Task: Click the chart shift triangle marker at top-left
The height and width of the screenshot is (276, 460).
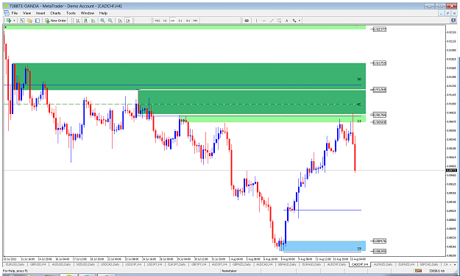Action: click(5, 27)
